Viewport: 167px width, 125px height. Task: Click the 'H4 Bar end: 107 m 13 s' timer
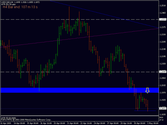click(x=20, y=7)
